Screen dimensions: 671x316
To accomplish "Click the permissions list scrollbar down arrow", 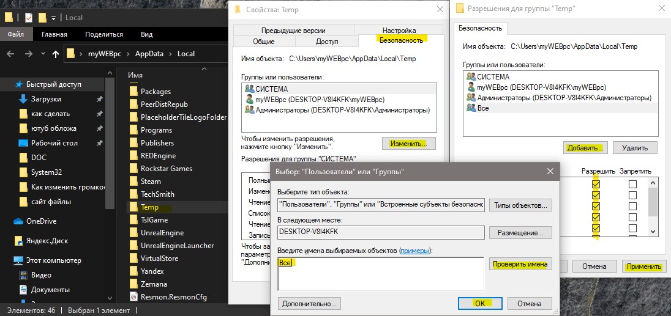I will click(x=653, y=231).
